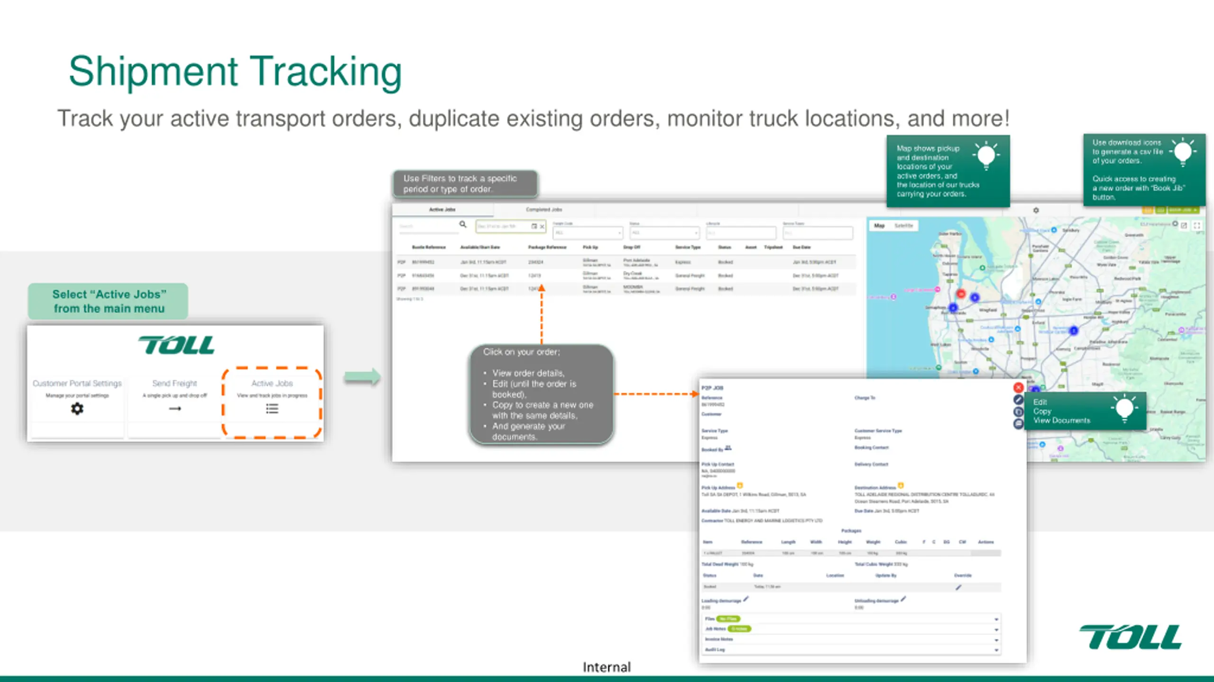Click the search magnifier in jobs list
Image resolution: width=1214 pixels, height=682 pixels.
coord(463,224)
